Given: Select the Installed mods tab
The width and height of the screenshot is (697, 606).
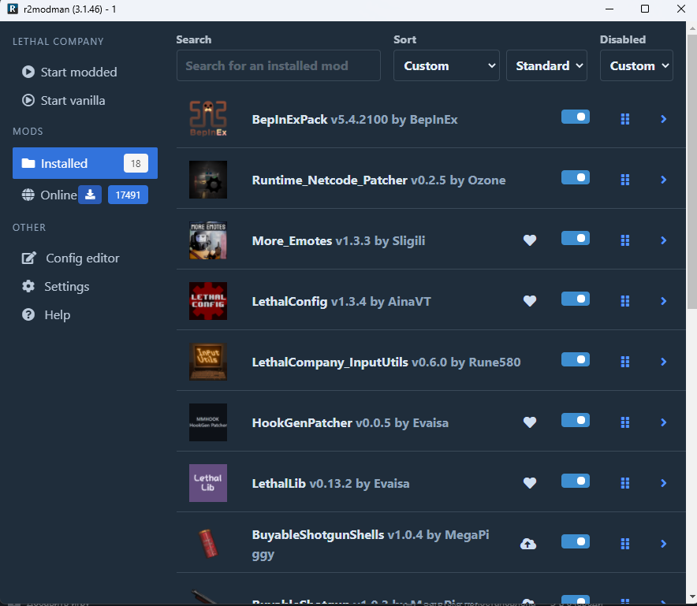Looking at the screenshot, I should click(85, 163).
